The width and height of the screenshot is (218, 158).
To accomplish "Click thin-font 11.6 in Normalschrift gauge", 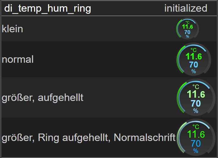I will coord(196,134).
